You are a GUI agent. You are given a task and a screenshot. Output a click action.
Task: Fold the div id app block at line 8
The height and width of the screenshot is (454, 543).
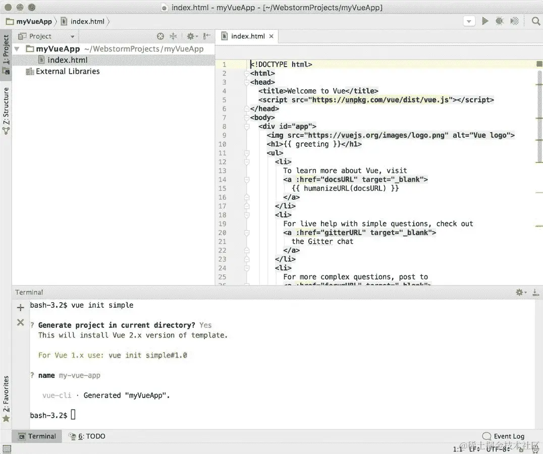pos(247,127)
